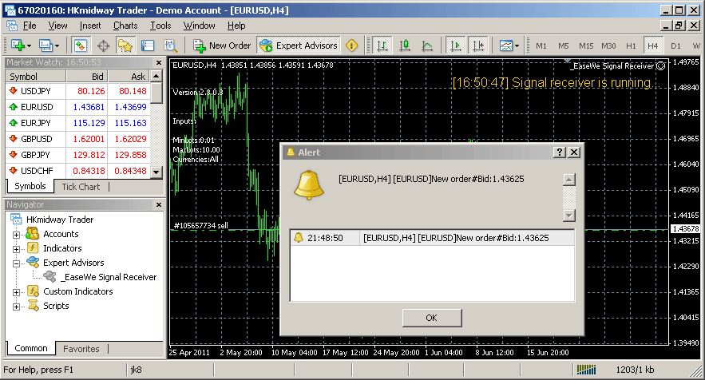This screenshot has height=380, width=705.
Task: Open the Help menu
Action: [x=236, y=26]
